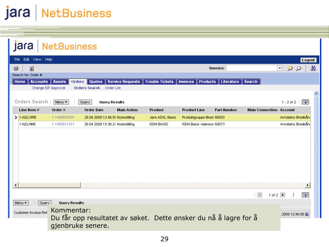Open the Orders Search Menu dropdown
The width and height of the screenshot is (329, 247).
61,102
